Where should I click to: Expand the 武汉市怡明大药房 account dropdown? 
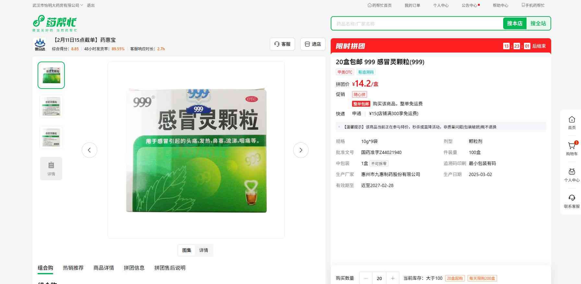click(58, 6)
